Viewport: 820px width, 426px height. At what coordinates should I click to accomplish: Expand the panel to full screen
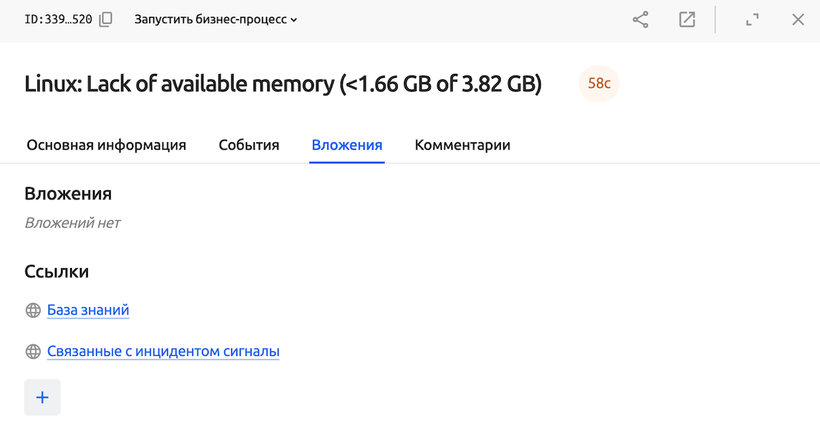click(753, 20)
